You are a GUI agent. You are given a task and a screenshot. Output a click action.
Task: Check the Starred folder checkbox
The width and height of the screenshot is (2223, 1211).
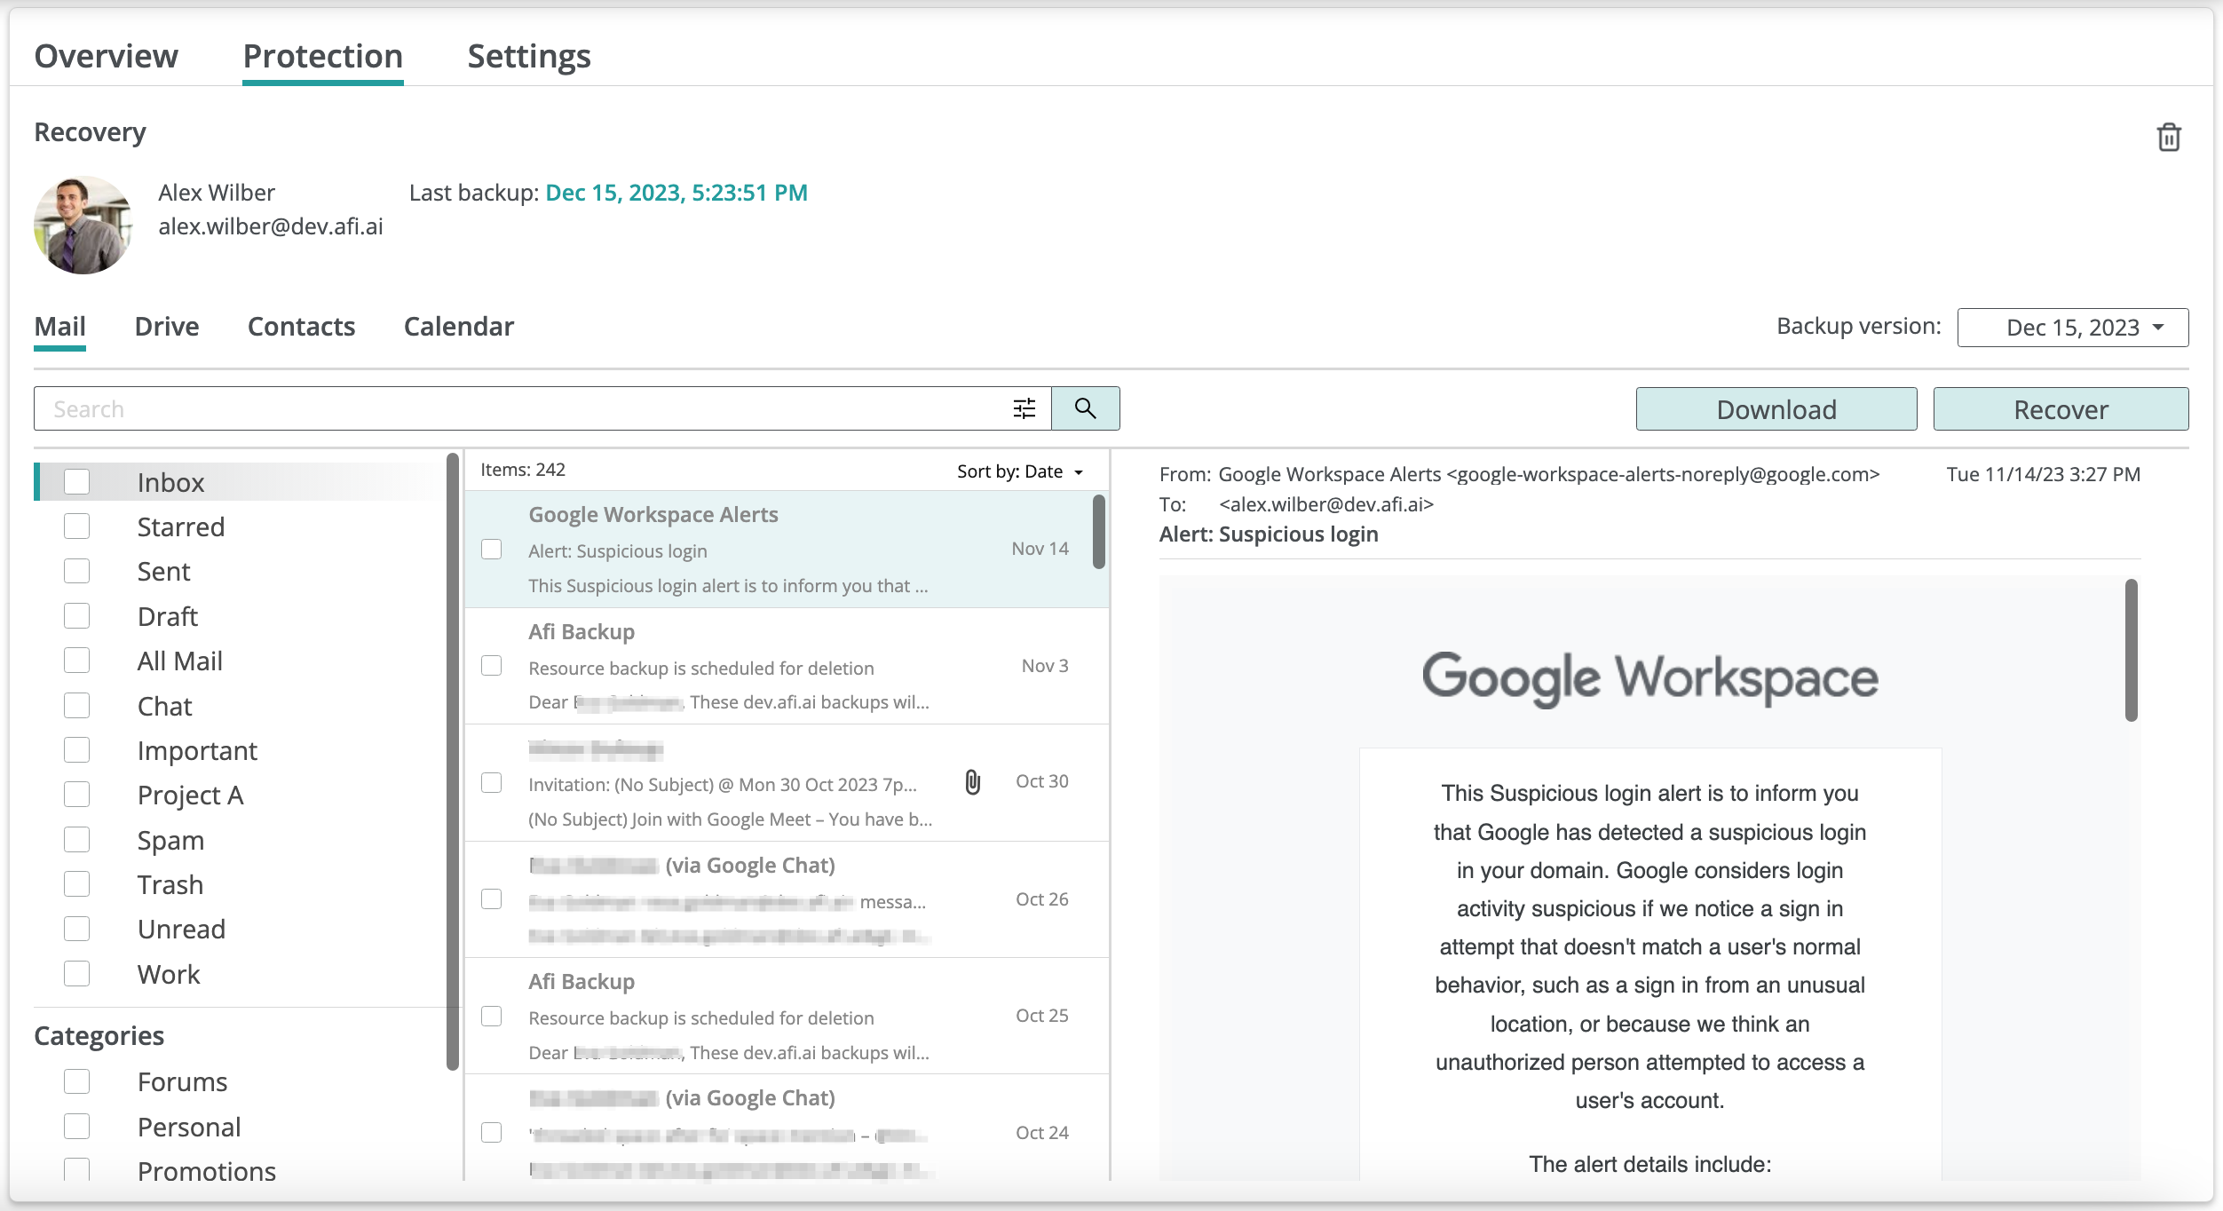click(77, 526)
